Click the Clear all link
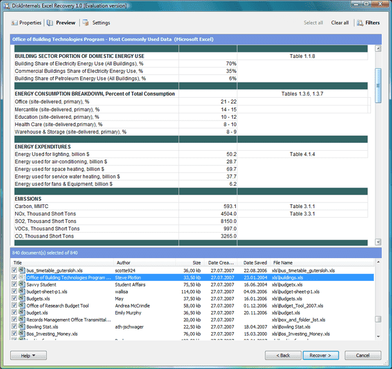Screen dimensions: 392x369 click(x=340, y=23)
